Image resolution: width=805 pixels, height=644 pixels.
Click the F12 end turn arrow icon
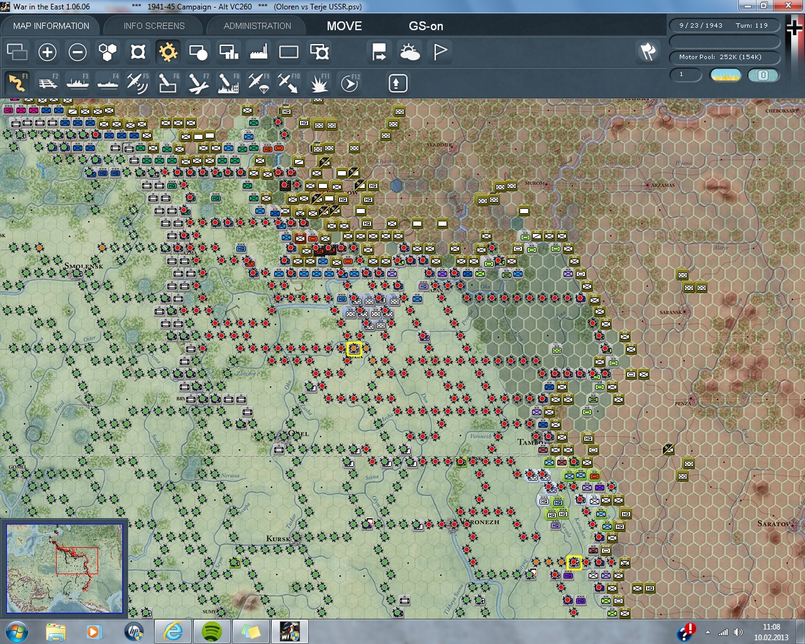click(x=350, y=83)
